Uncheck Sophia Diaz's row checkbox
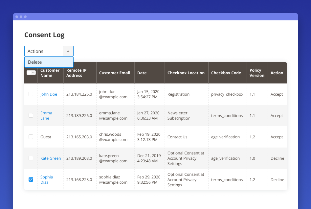Viewport: 311px width, 209px height. 31,179
